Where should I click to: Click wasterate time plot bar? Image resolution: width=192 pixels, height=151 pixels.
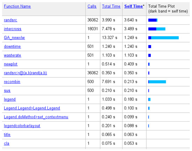(149, 55)
